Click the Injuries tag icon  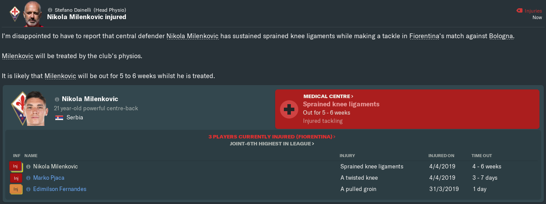click(x=519, y=10)
